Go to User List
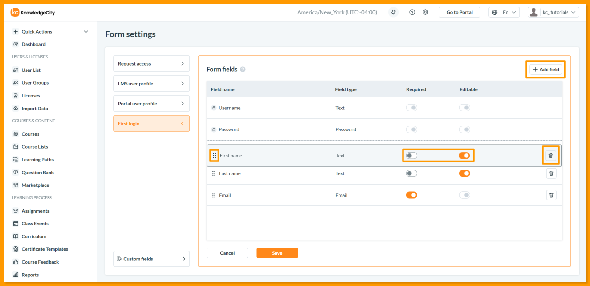Image resolution: width=590 pixels, height=286 pixels. coord(31,70)
